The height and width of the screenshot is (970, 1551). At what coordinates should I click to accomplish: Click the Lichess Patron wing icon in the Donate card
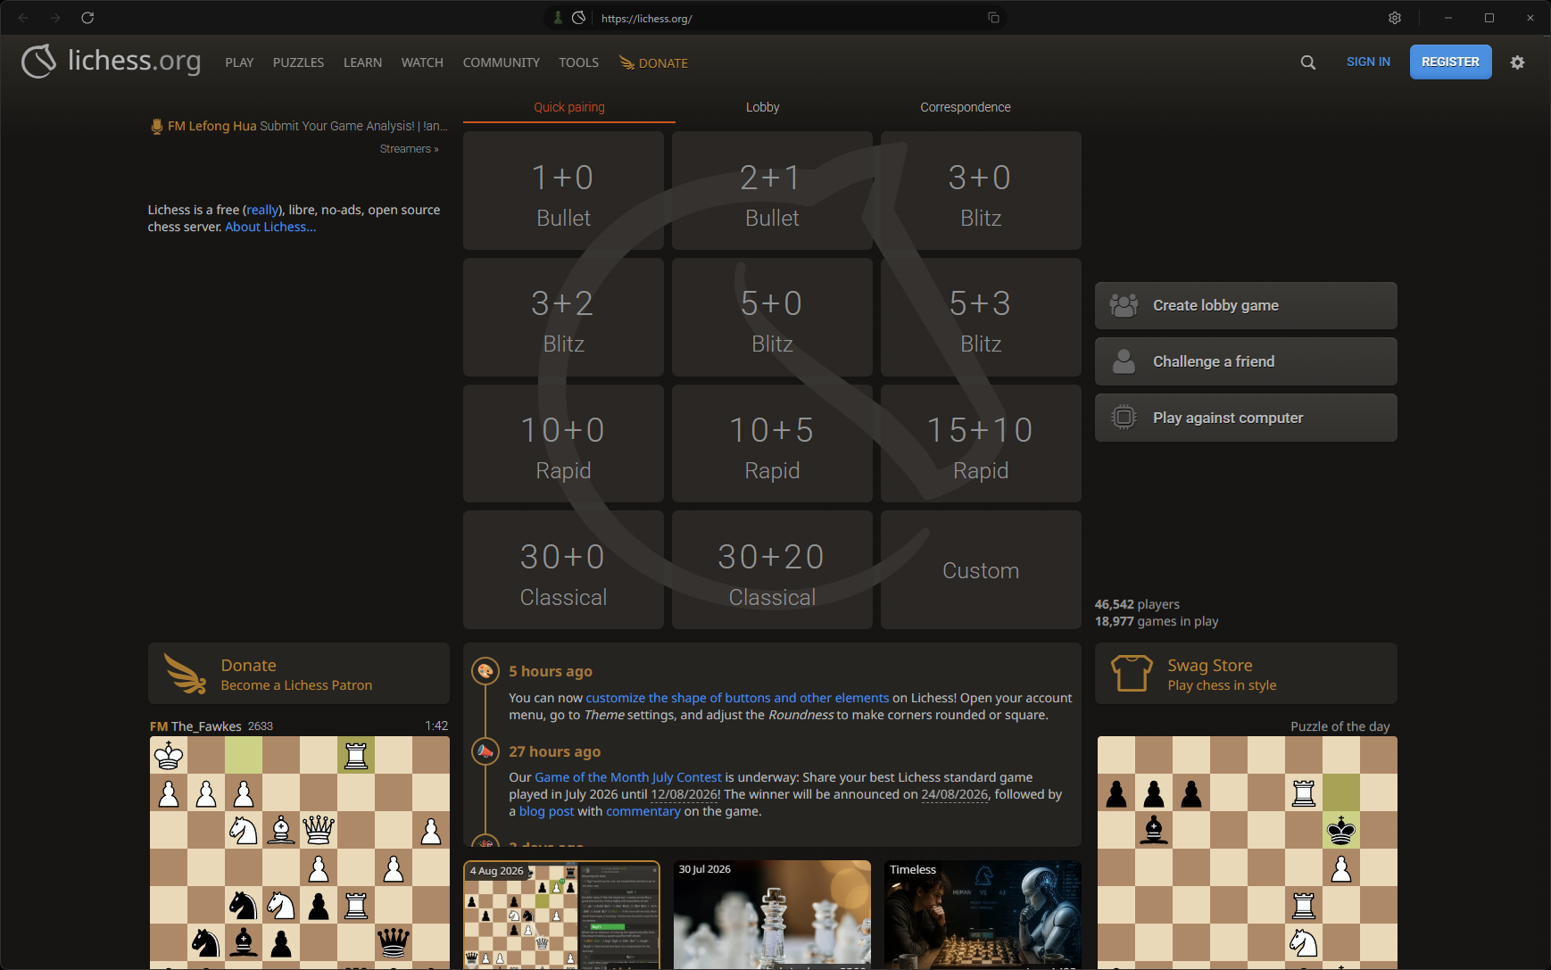pyautogui.click(x=186, y=674)
